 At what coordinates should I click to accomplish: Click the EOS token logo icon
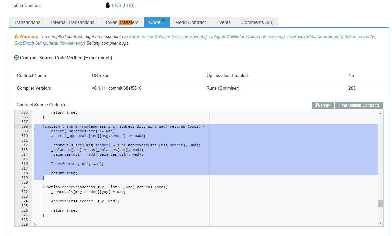[x=107, y=5]
